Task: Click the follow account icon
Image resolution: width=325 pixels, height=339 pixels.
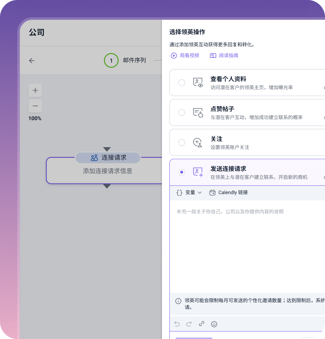Action: (198, 143)
